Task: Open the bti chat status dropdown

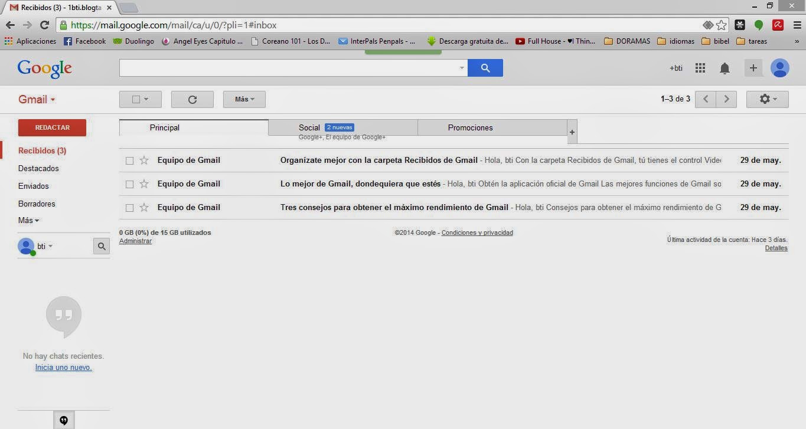Action: point(45,246)
